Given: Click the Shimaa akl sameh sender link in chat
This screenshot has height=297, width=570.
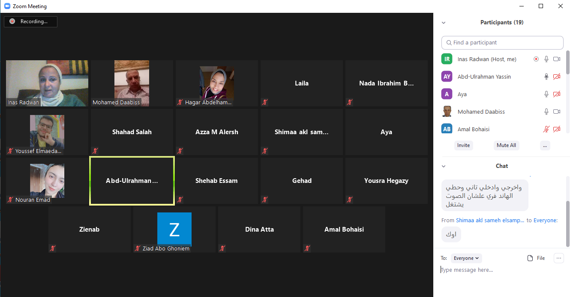Looking at the screenshot, I should [490, 221].
